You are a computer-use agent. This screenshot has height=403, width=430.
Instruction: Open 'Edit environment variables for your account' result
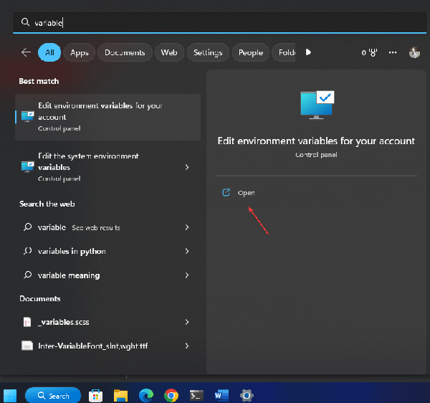(107, 117)
